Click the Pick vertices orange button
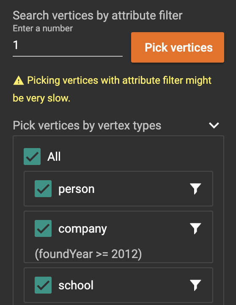236x305 pixels. click(x=178, y=47)
